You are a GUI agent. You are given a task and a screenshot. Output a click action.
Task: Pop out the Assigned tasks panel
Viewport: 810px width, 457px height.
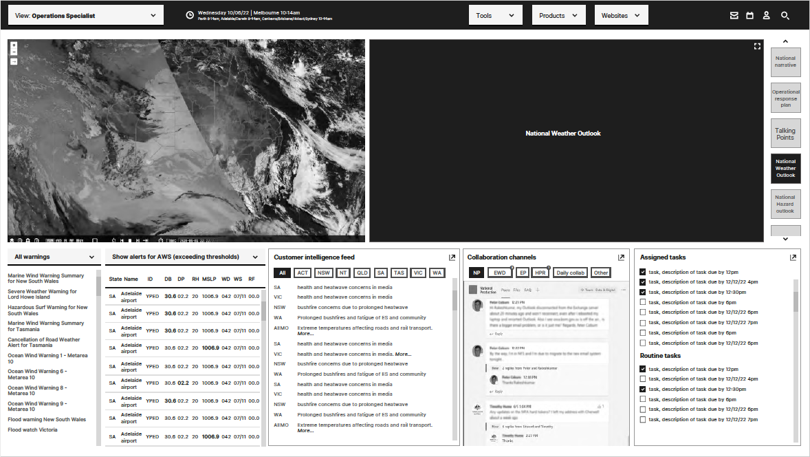[x=793, y=257]
